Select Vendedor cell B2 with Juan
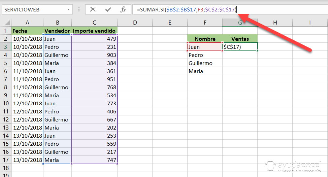 click(x=58, y=39)
